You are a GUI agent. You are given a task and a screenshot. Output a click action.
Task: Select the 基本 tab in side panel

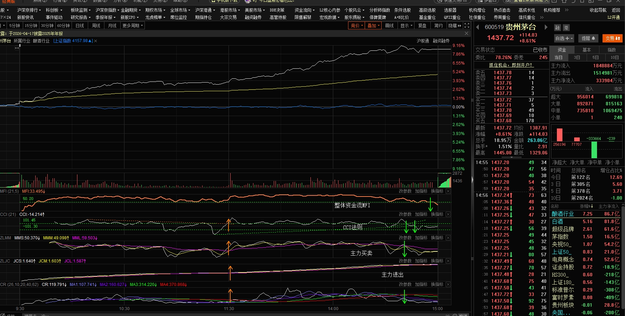click(587, 50)
